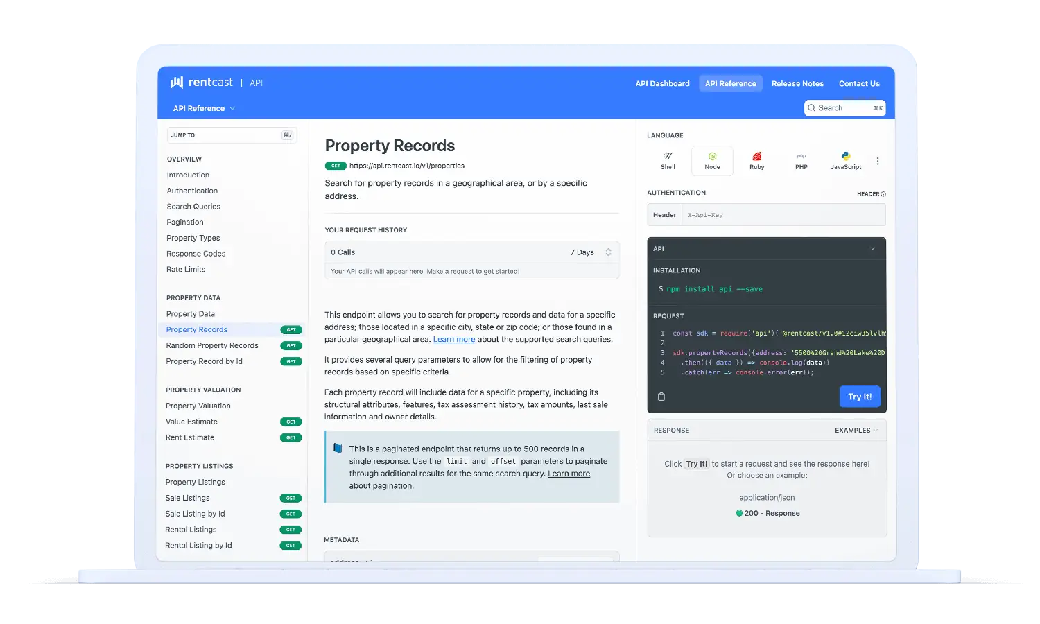Follow Learn more link about pagination

(x=569, y=474)
